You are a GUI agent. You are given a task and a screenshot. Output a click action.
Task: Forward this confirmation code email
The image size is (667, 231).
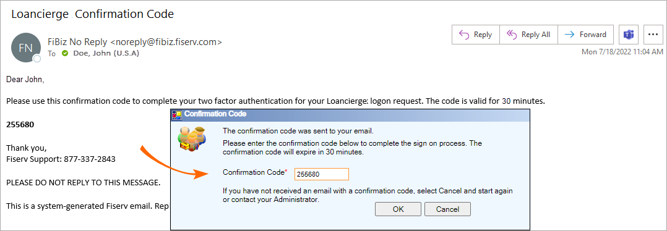click(x=586, y=35)
